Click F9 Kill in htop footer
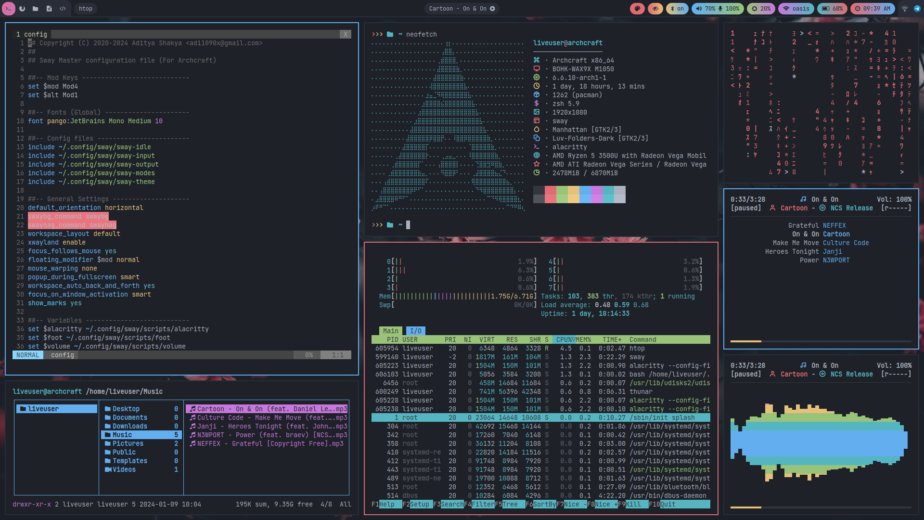This screenshot has width=924, height=520. click(x=632, y=504)
